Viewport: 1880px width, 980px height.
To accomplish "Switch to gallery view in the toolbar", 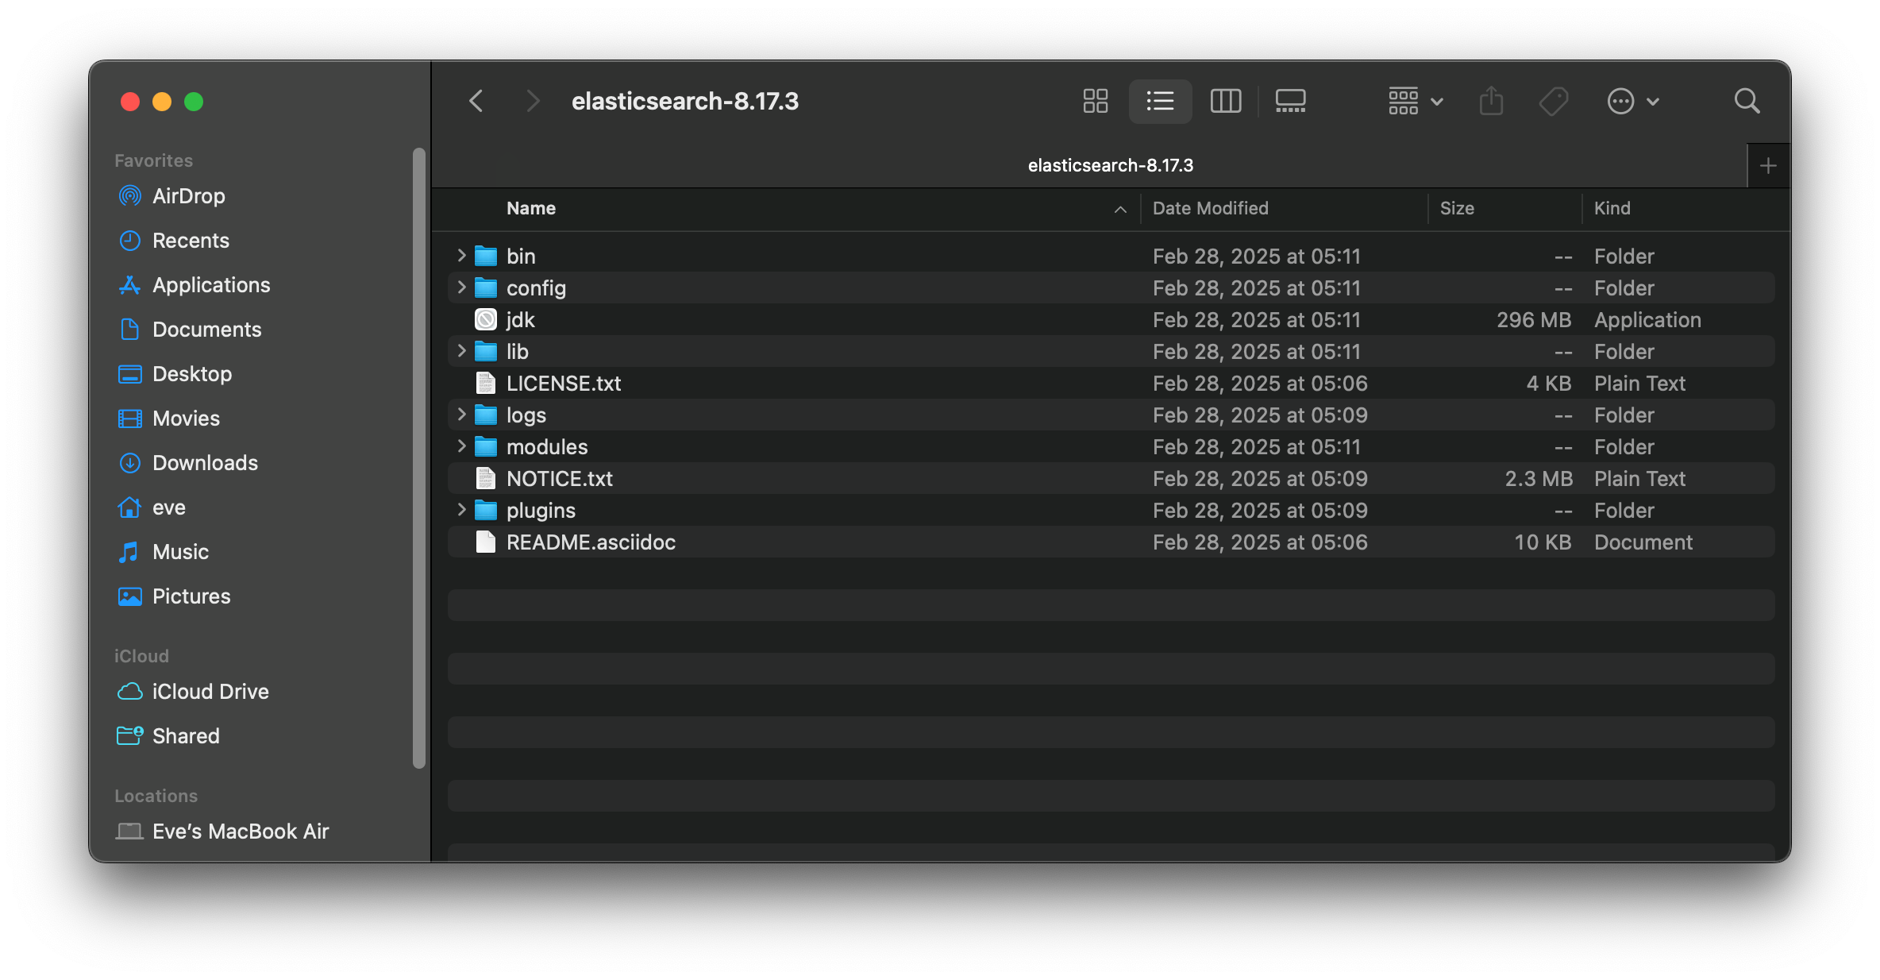I will 1290,101.
